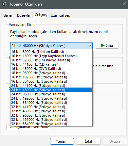Choose 16 bit, 192000 Hz Stüdyo Kalitesi

point(51,77)
